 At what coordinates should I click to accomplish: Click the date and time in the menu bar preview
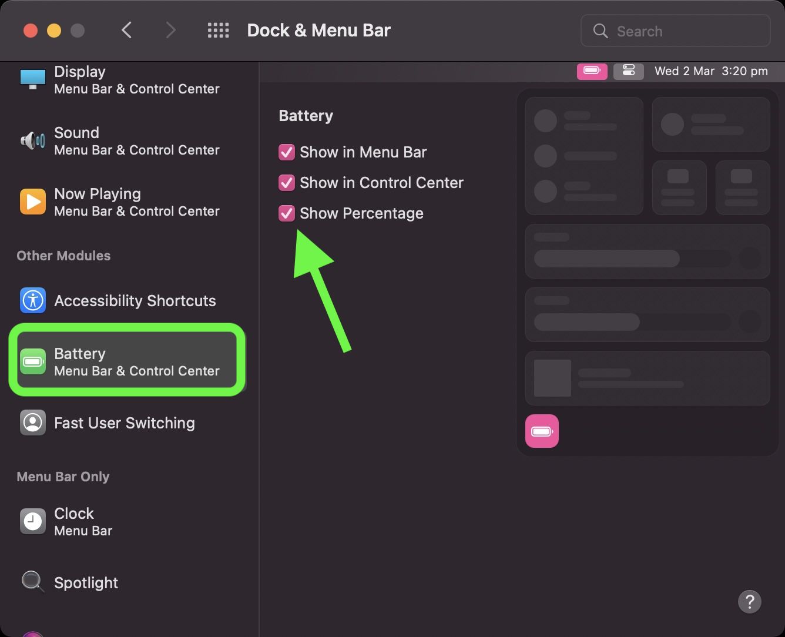click(x=711, y=71)
